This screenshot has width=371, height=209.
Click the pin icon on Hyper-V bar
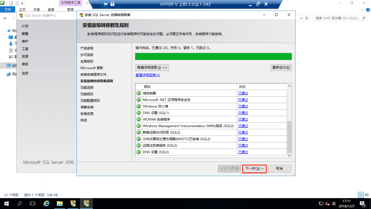click(106, 4)
